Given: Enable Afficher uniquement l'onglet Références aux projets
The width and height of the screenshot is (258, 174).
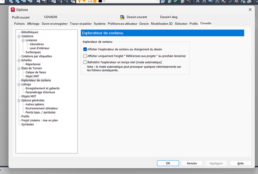Looking at the screenshot, I should [85, 56].
